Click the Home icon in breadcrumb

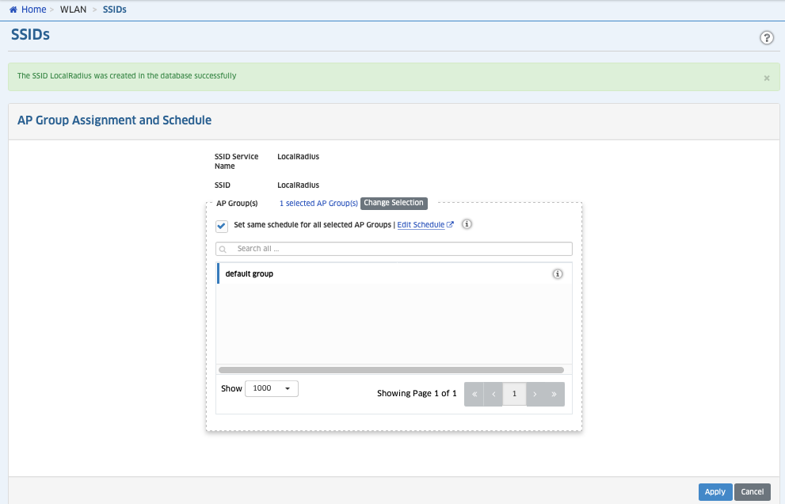click(13, 10)
